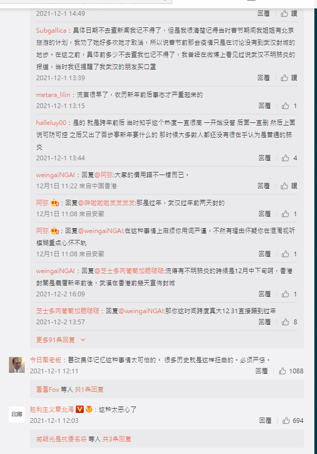Open 共3条回复 under 胜利主义章北海's comment
Image resolution: width=317 pixels, height=454 pixels.
coord(116,439)
